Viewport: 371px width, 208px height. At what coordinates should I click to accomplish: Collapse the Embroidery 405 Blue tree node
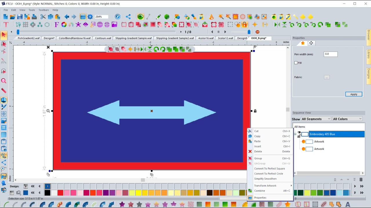pos(295,134)
